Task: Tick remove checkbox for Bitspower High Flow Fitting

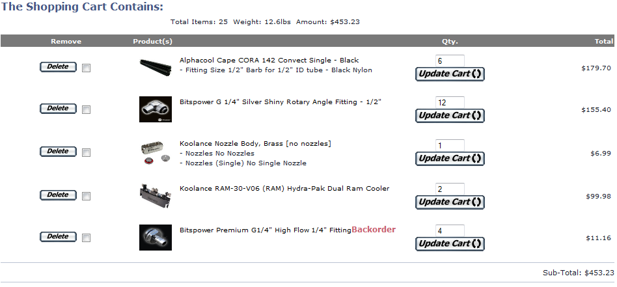Action: tap(86, 238)
